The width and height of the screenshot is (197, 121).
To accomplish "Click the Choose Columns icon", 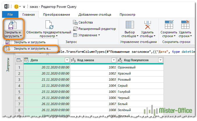I will pyautogui.click(x=130, y=25).
